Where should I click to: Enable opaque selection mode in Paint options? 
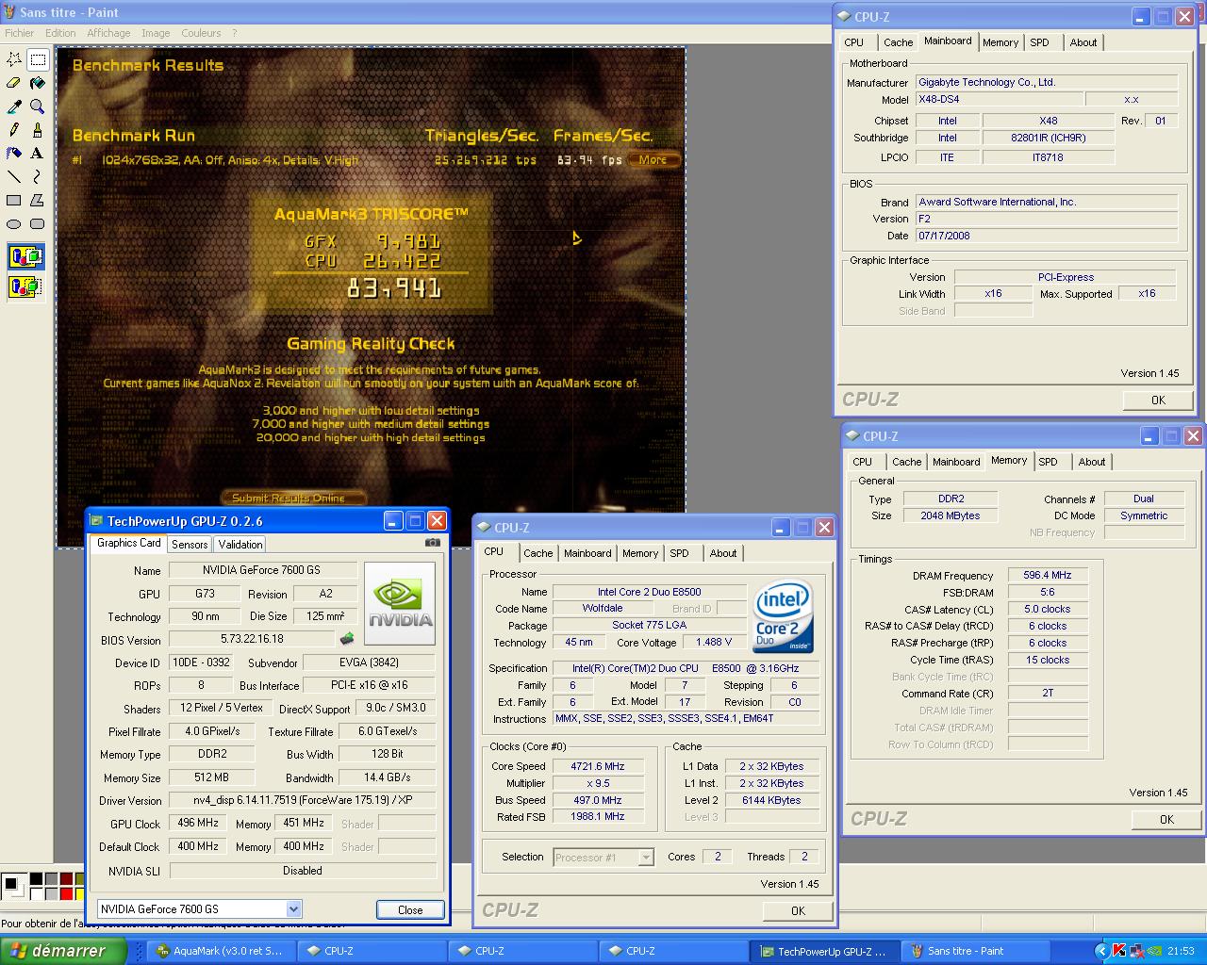pos(25,256)
